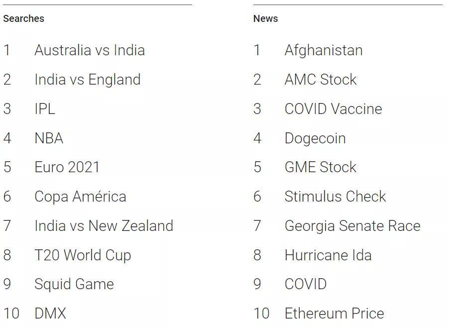This screenshot has width=449, height=328.
Task: Click Stimulus Check news item
Action: coord(336,196)
